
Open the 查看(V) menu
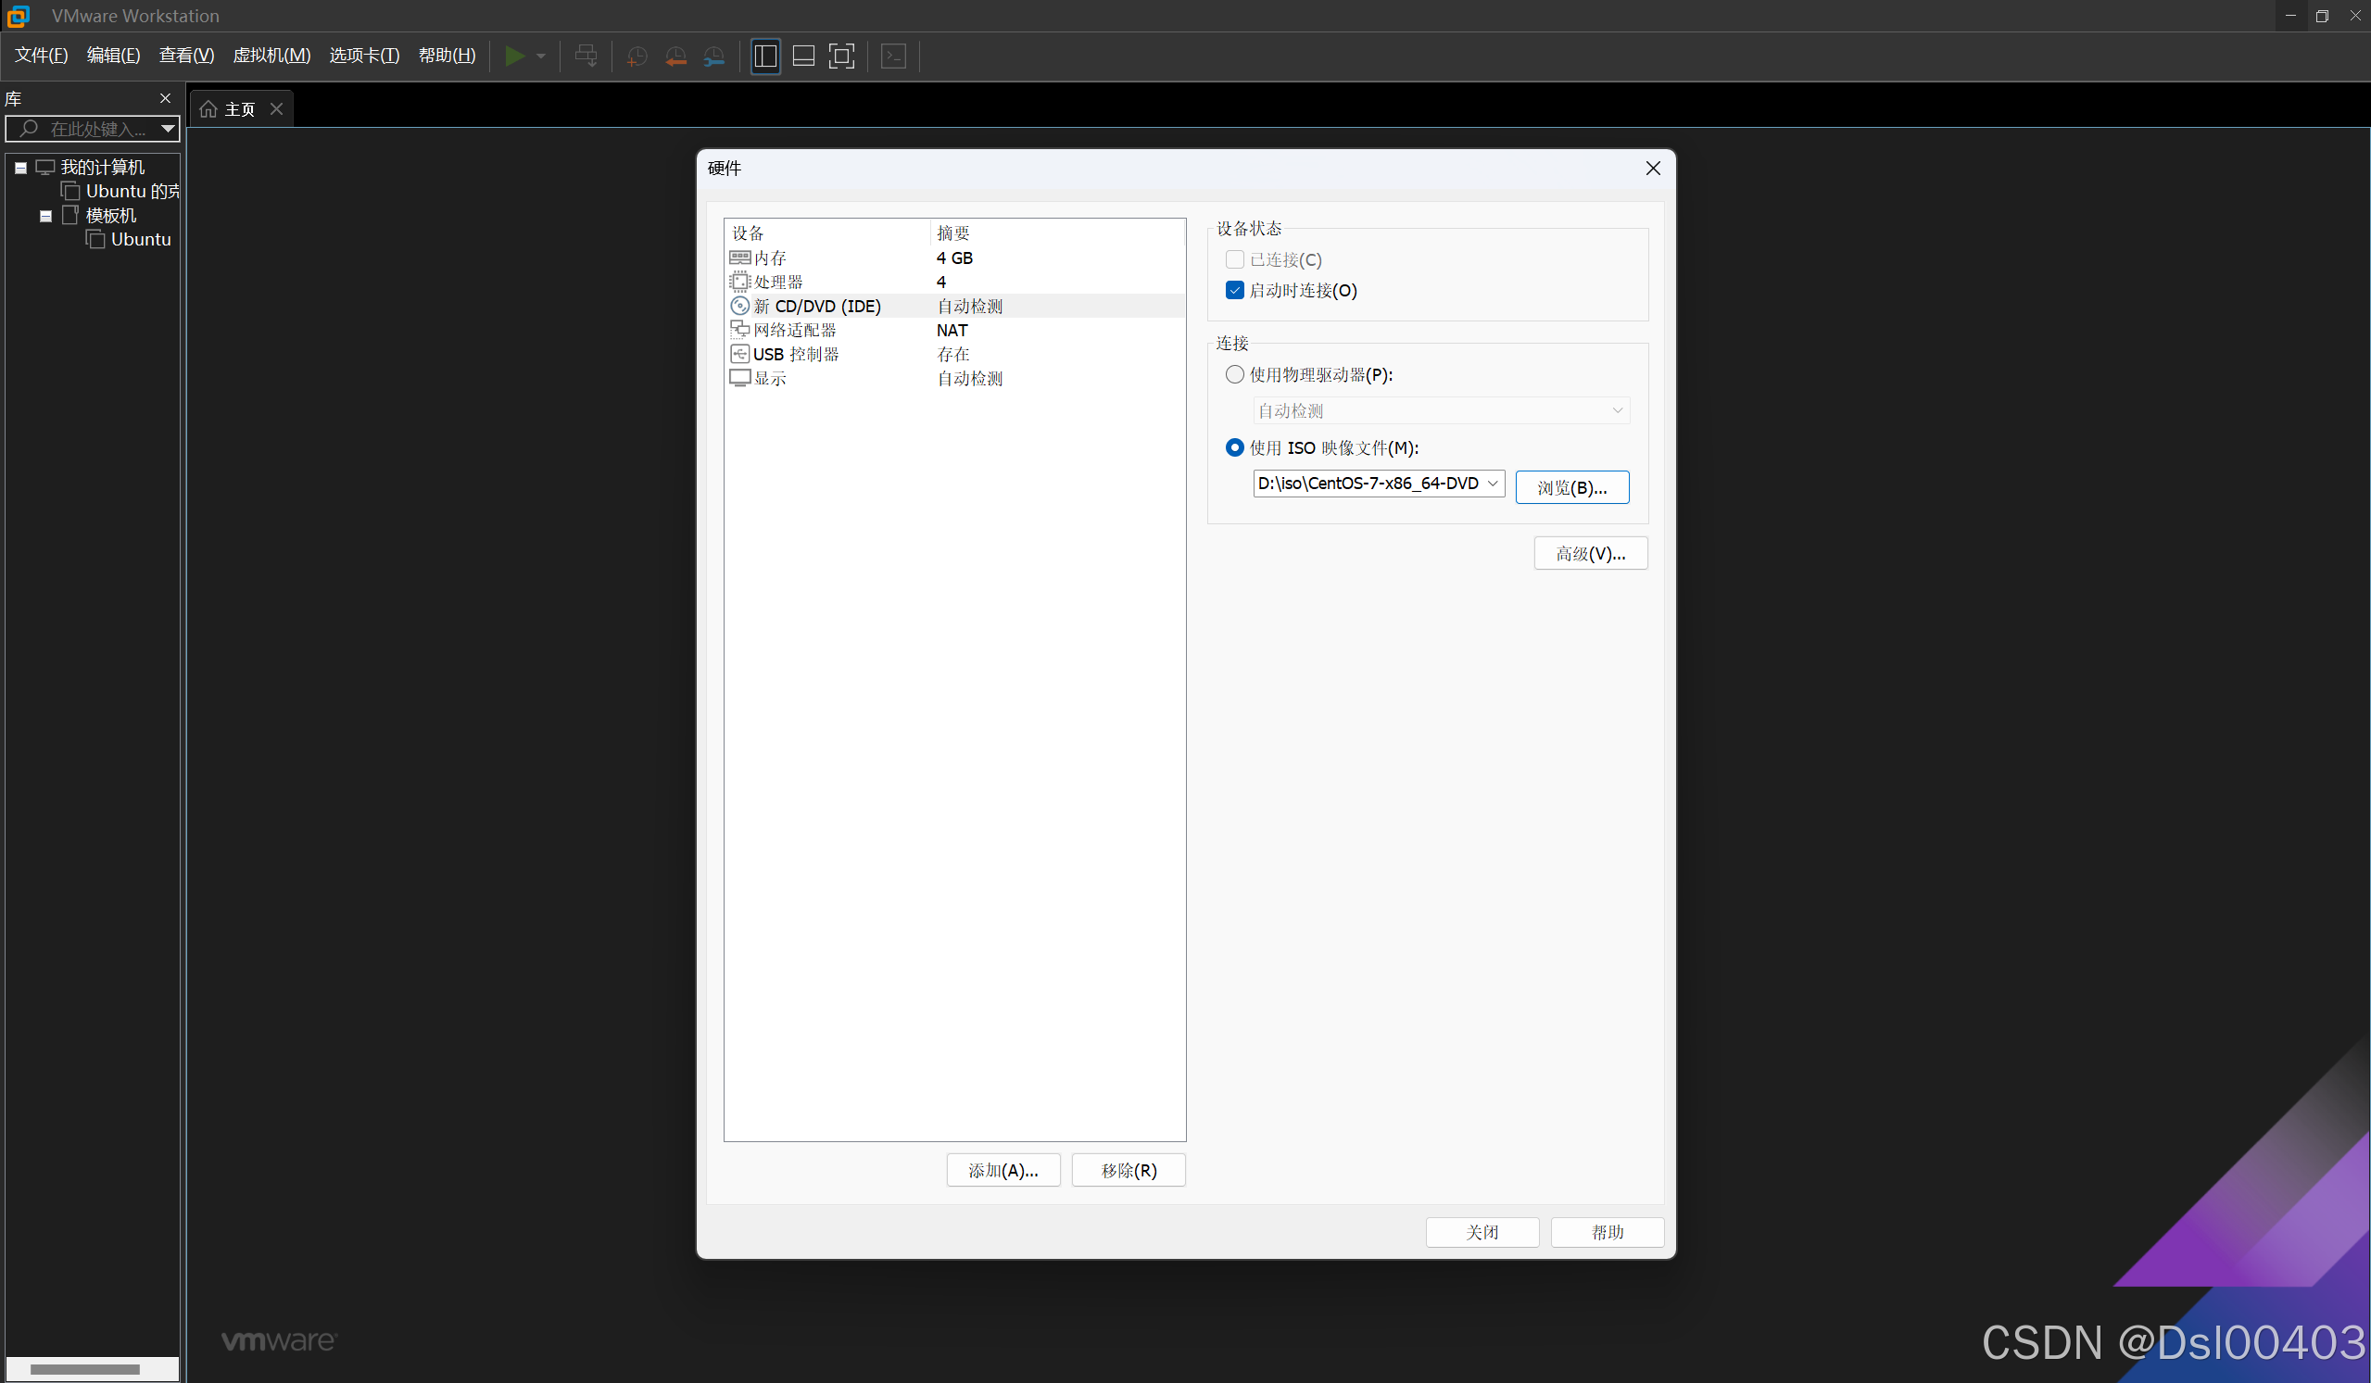click(x=186, y=56)
